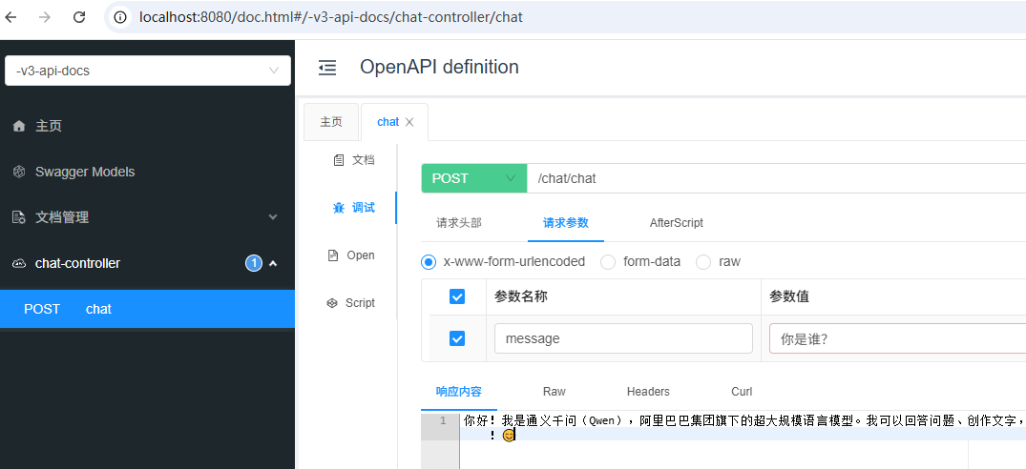
Task: Close the chat tab with X icon
Action: (409, 122)
